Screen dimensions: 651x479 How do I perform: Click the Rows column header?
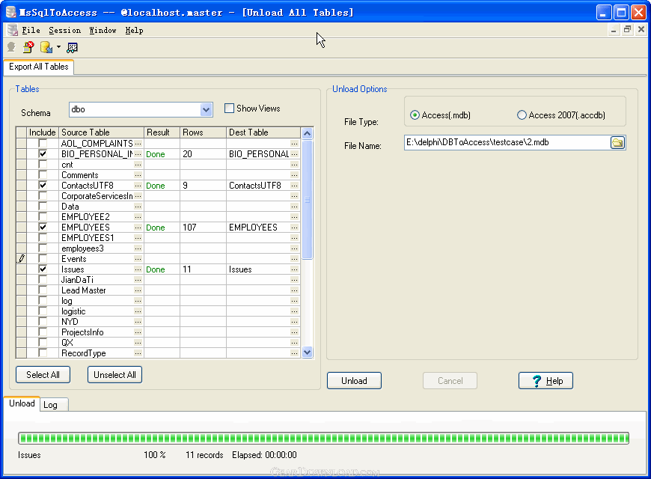click(x=203, y=132)
